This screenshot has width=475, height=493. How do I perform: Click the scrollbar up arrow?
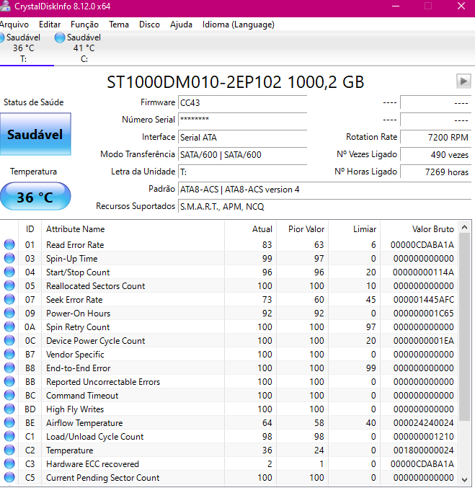465,227
